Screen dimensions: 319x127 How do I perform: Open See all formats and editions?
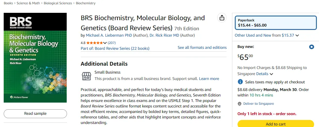[202, 48]
